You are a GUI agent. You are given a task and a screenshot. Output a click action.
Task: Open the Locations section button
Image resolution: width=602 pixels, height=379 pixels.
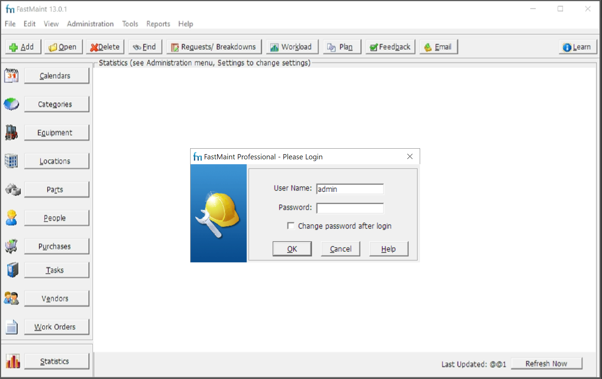[x=57, y=161]
